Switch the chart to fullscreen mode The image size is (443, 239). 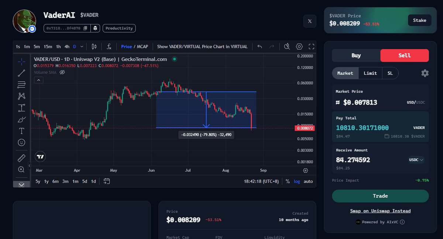(311, 47)
